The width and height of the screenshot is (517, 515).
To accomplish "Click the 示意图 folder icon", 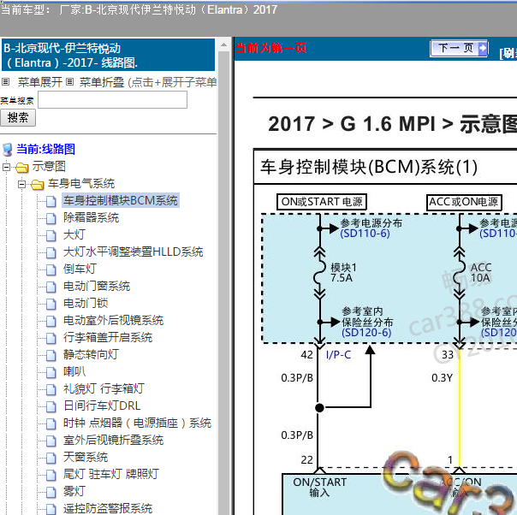I will coord(22,167).
